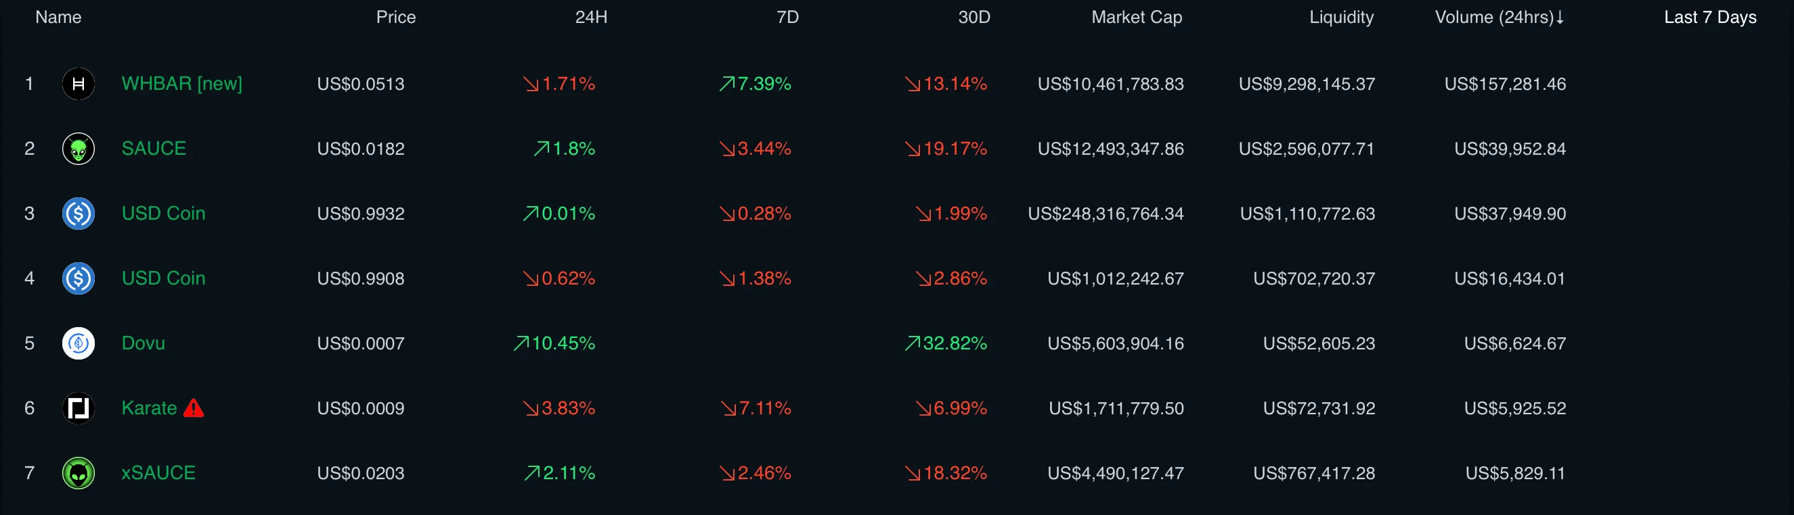Open the WHBAR [new] token link
This screenshot has width=1794, height=515.
click(x=181, y=84)
